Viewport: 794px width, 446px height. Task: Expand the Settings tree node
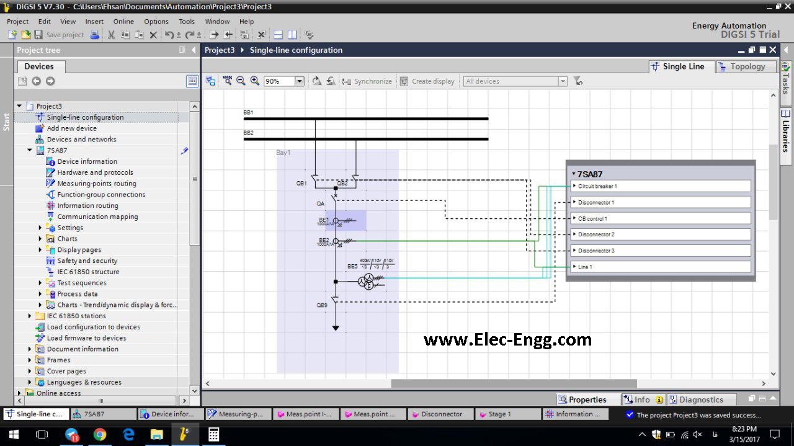[40, 228]
